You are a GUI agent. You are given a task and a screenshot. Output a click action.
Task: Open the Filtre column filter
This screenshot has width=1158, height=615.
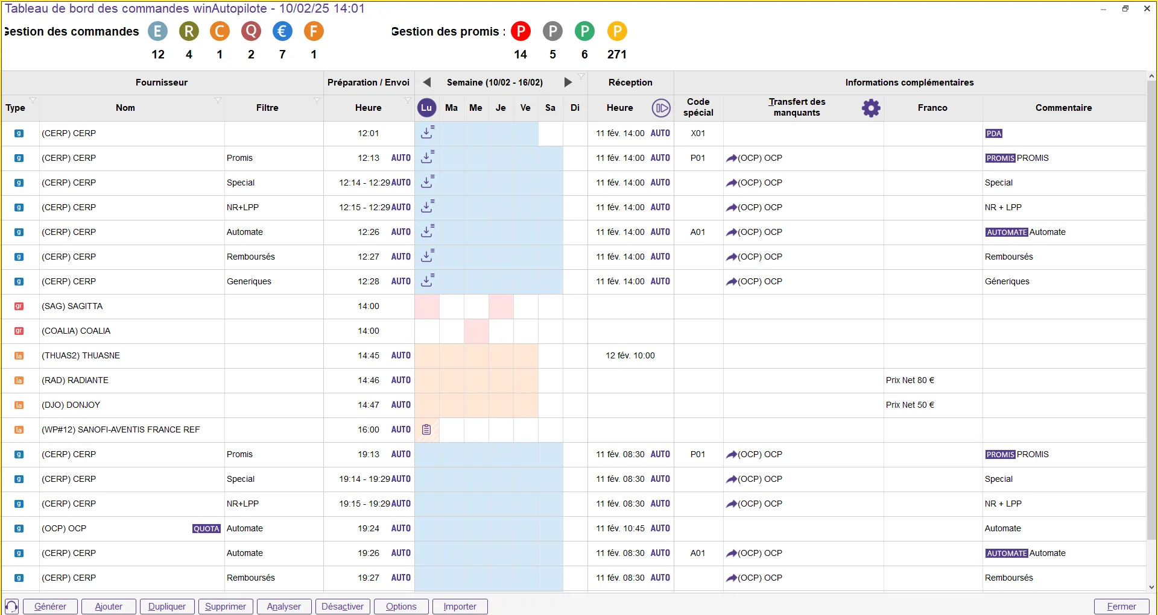click(x=317, y=100)
